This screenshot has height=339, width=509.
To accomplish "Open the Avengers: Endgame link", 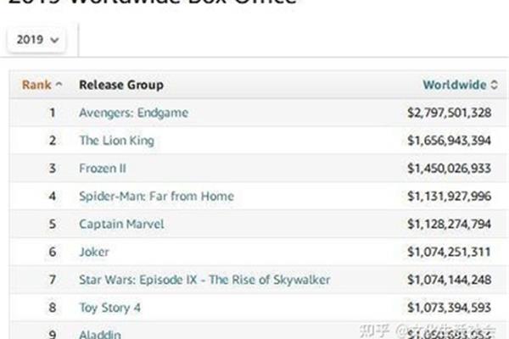I will tap(134, 113).
